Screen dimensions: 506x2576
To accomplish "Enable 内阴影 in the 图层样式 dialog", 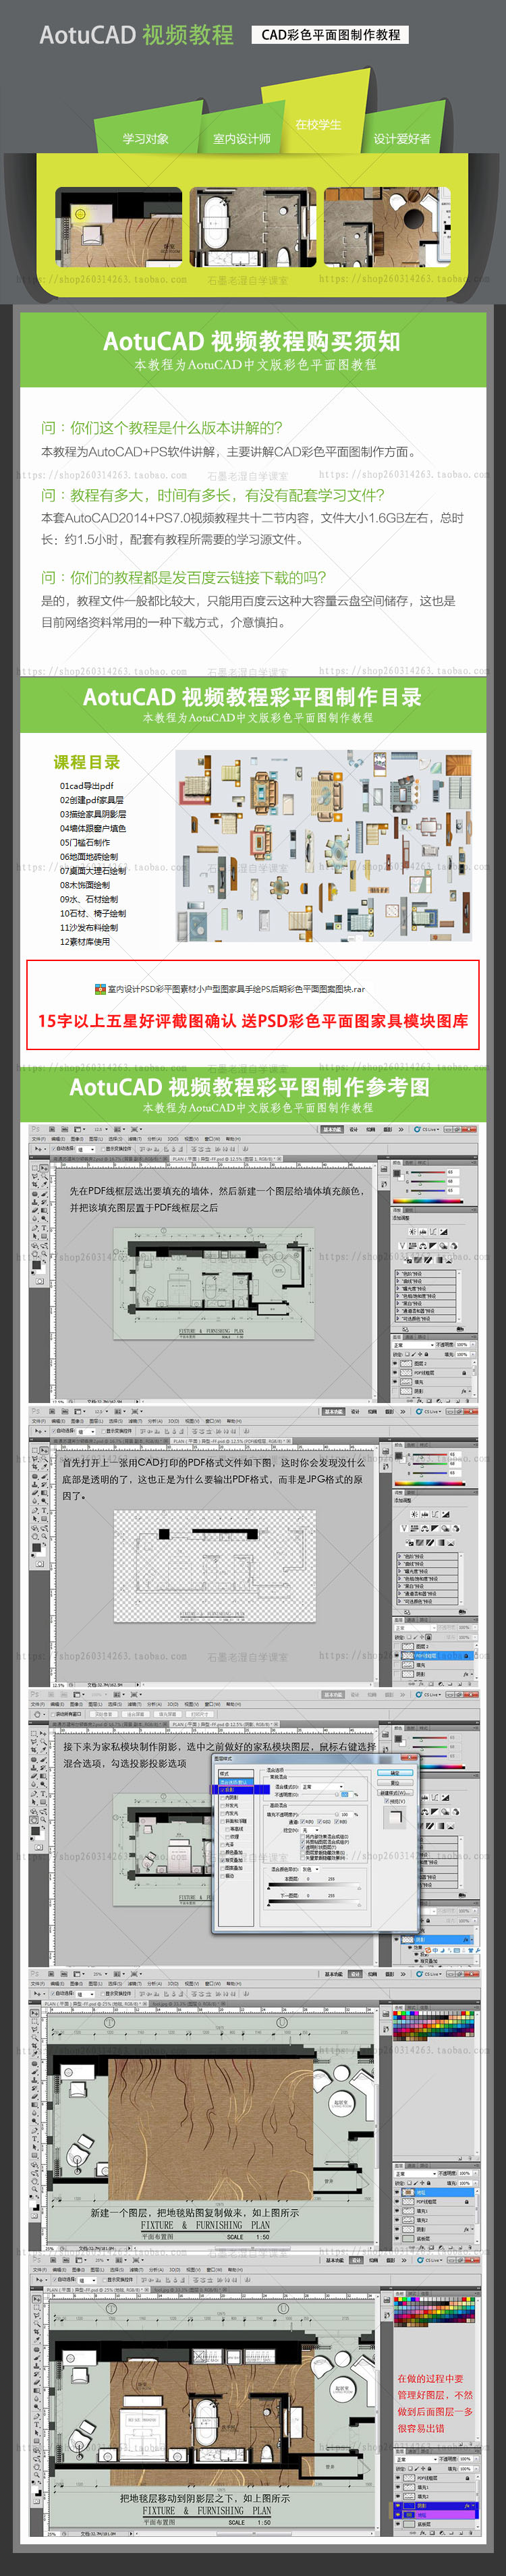I will (222, 1798).
